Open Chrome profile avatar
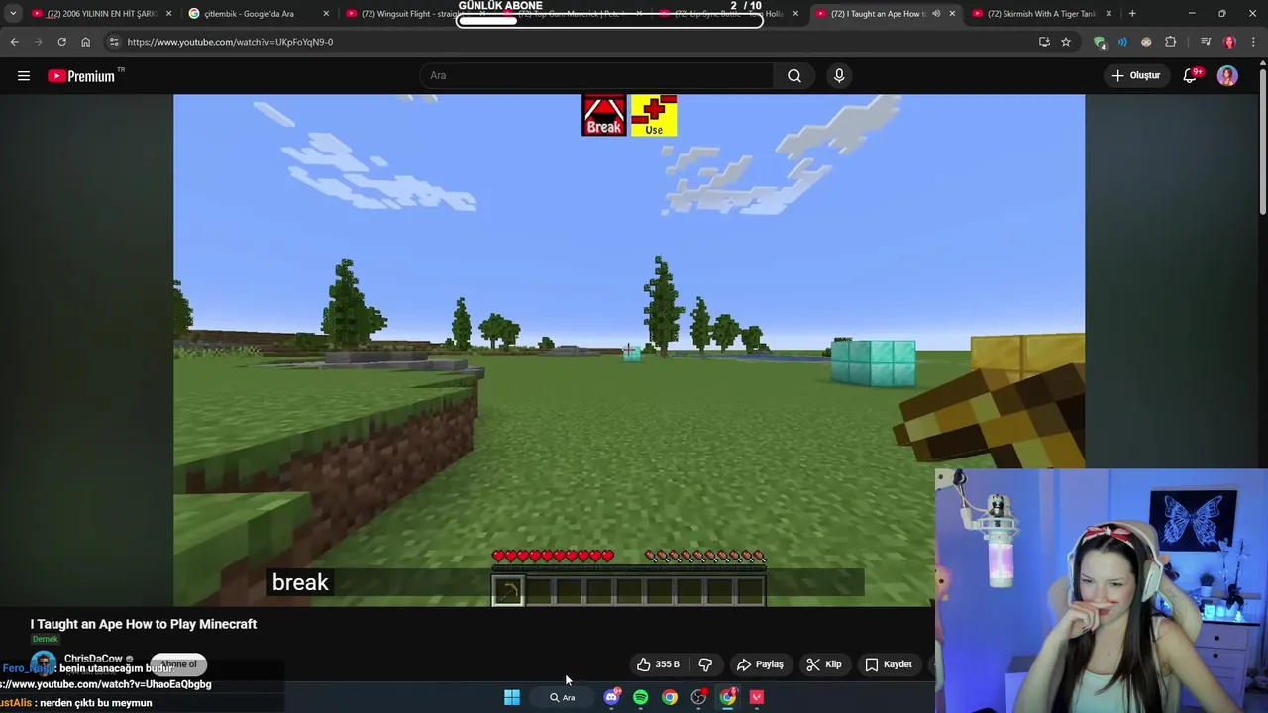Screen dimensions: 1268x713 click(1229, 42)
